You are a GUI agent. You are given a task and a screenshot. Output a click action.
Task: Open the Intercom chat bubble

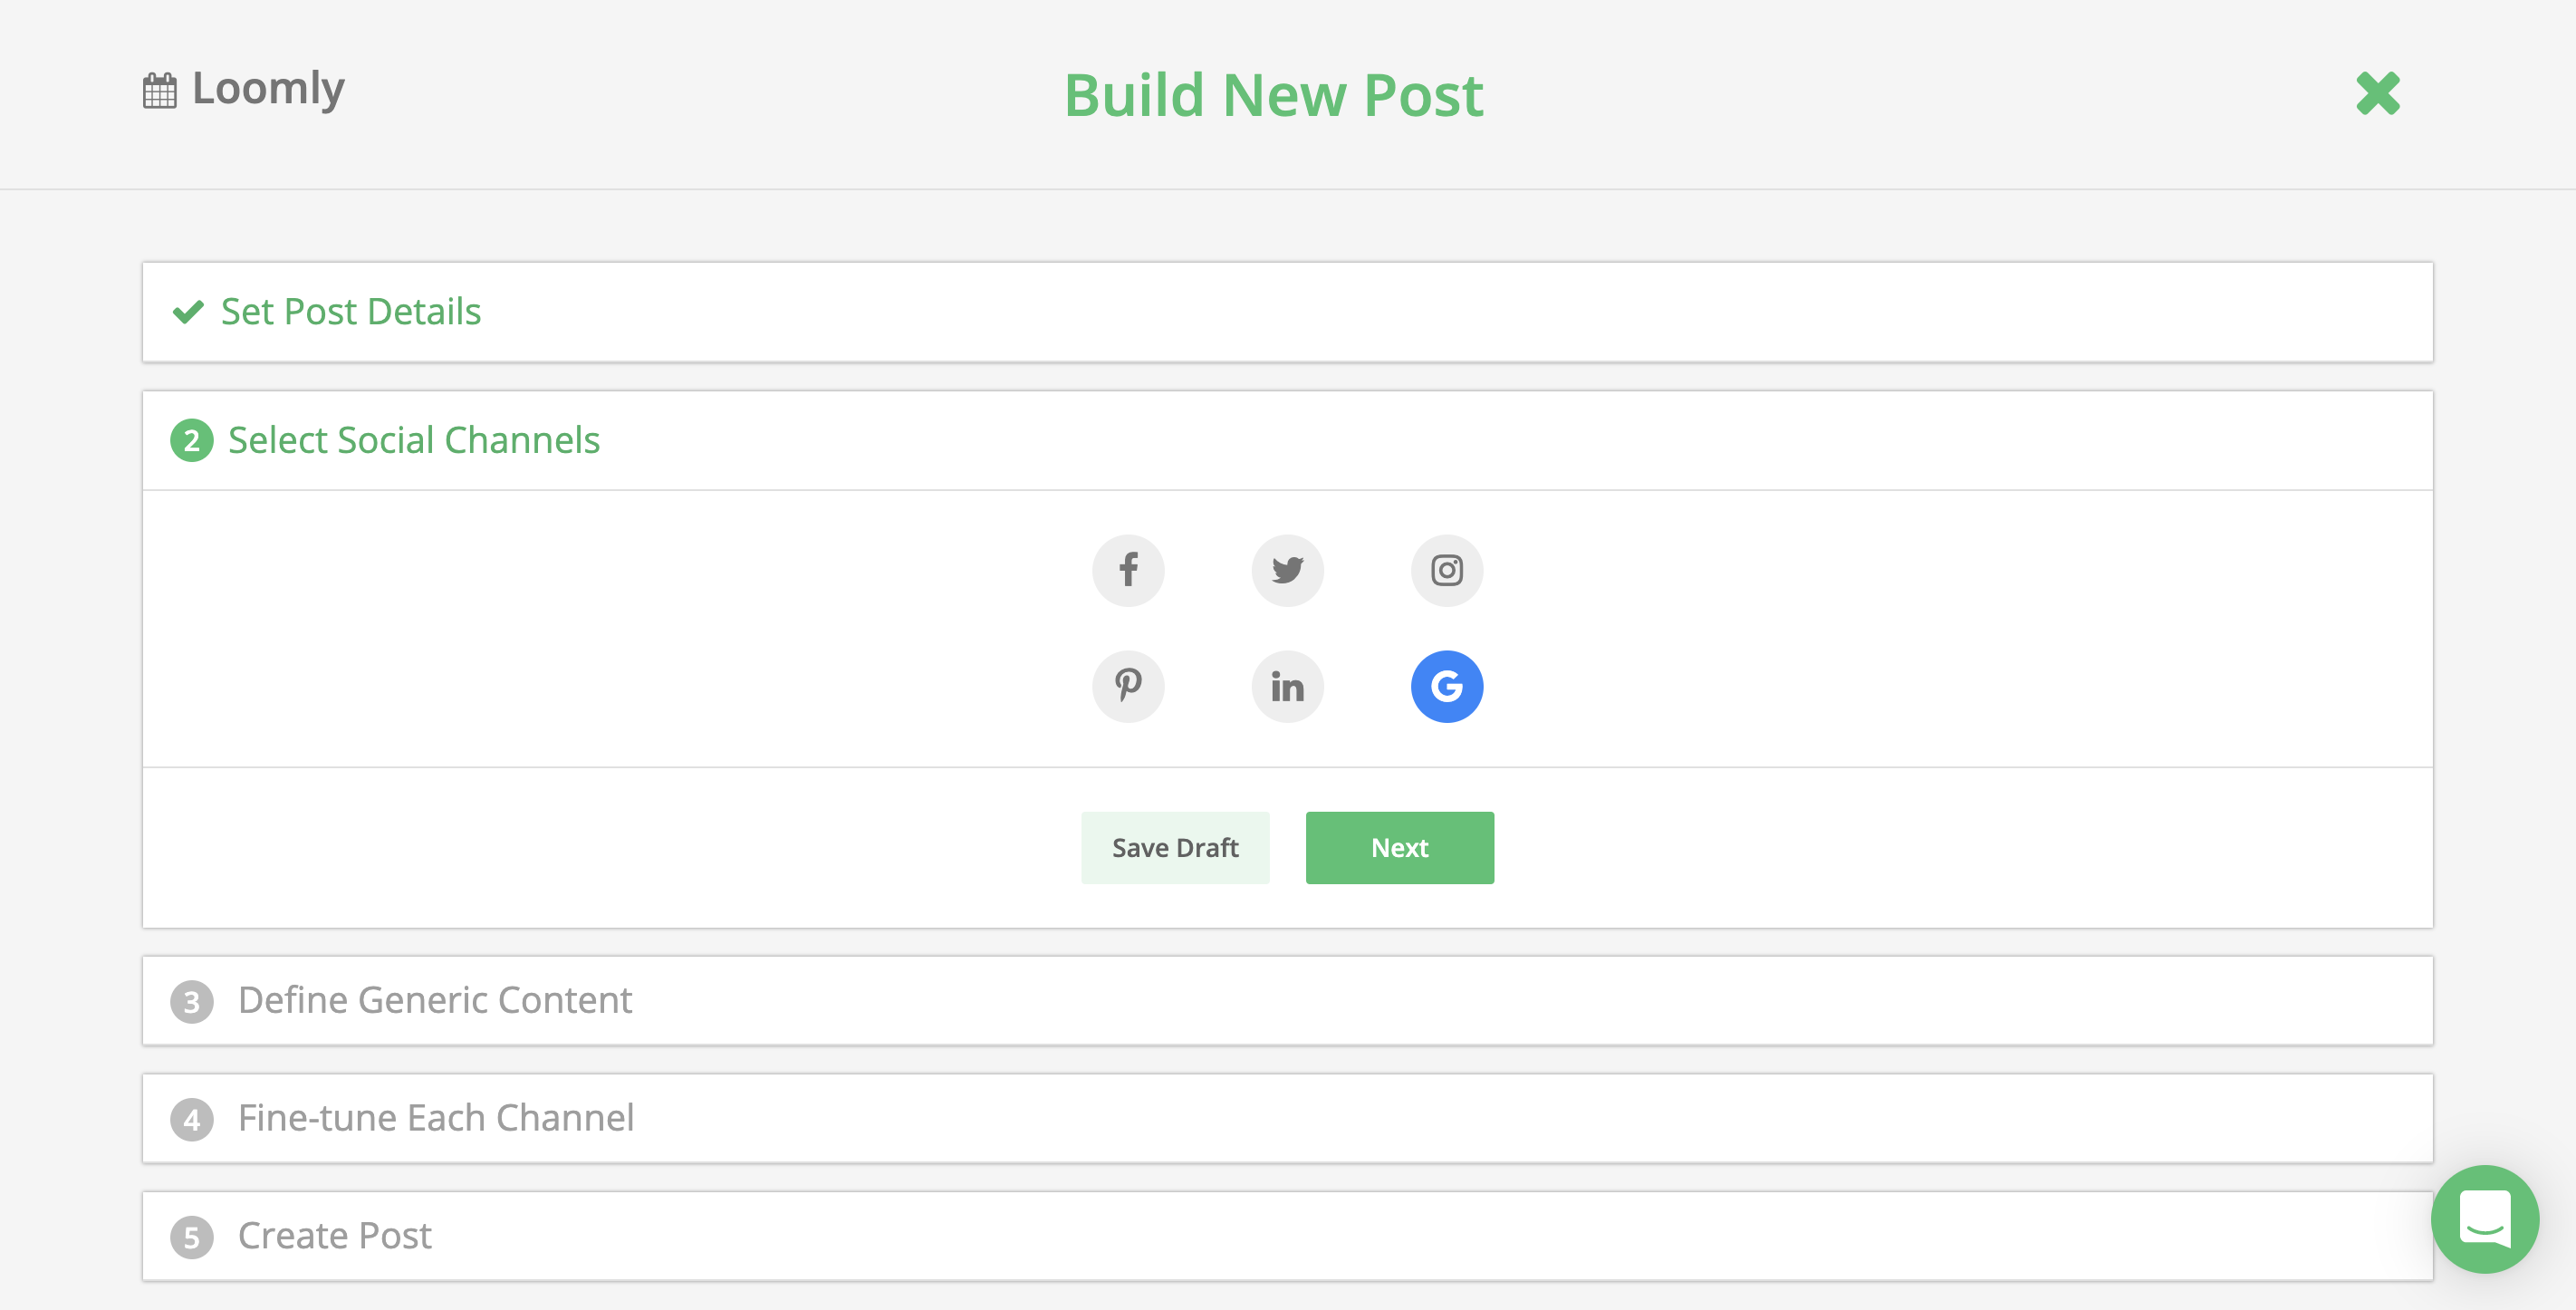(2487, 1220)
